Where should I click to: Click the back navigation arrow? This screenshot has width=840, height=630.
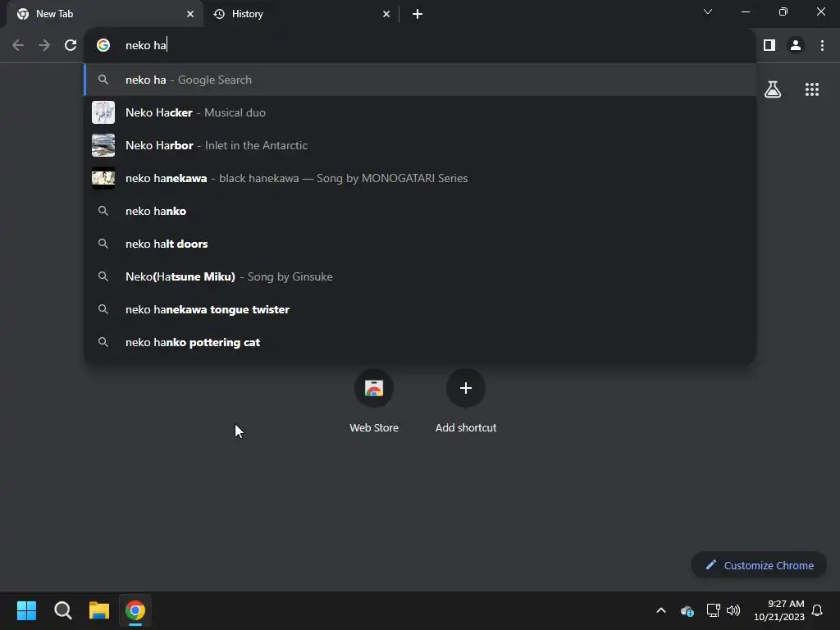coord(18,46)
